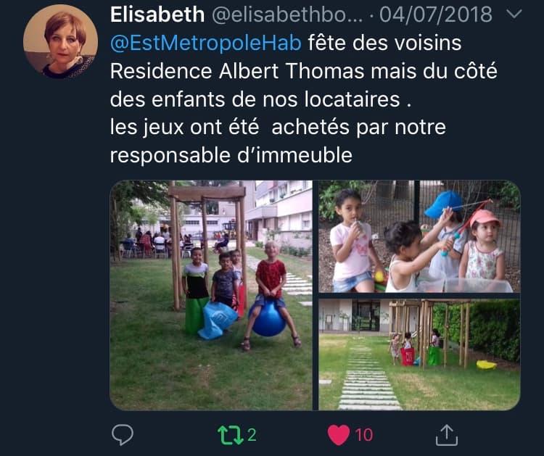Click the 'responsable d'immeuble' text line
This screenshot has width=544, height=456.
click(231, 155)
